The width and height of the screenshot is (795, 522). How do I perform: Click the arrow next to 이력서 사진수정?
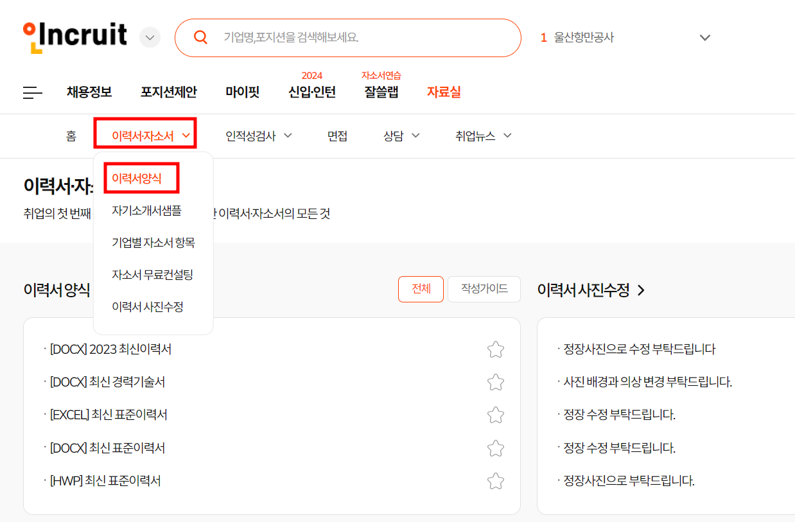(641, 290)
